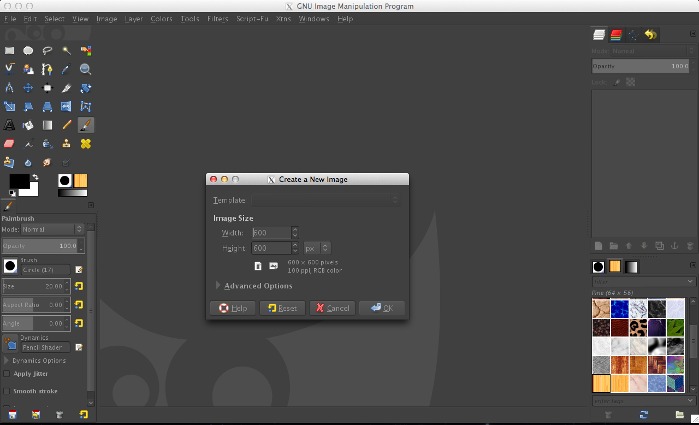This screenshot has height=425, width=699.
Task: Select the Fuzzy Select magic wand tool
Action: click(x=67, y=51)
